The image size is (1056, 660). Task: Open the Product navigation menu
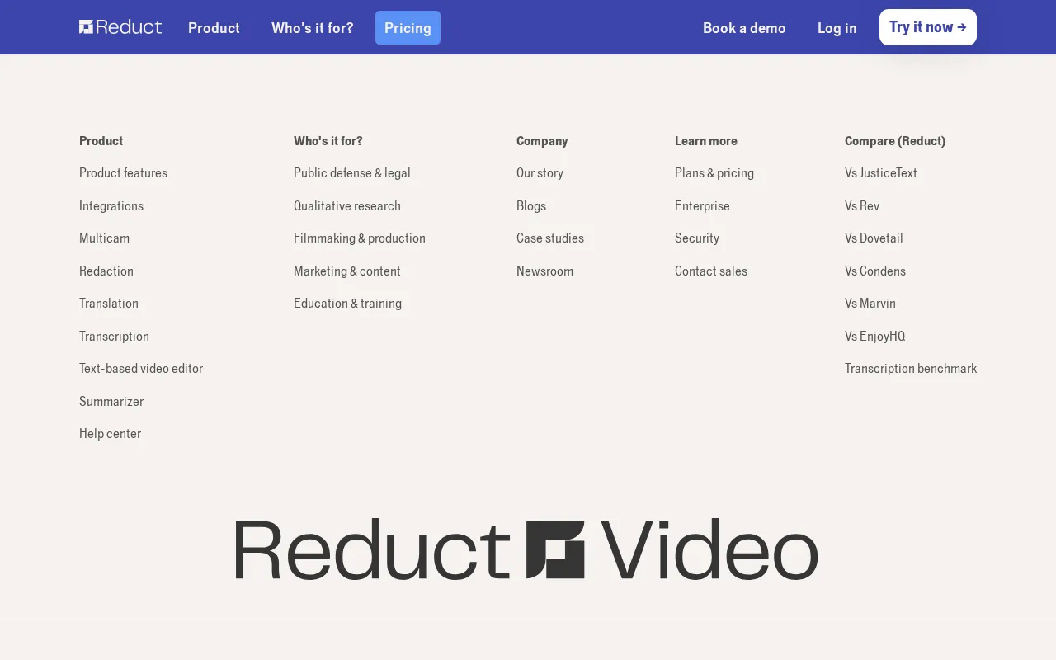(x=214, y=28)
